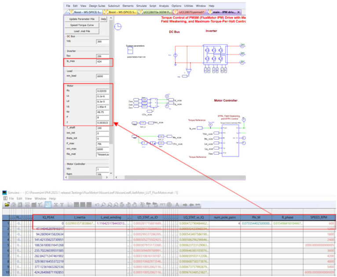Click the FFT icon in Simview toolbar

164,205
